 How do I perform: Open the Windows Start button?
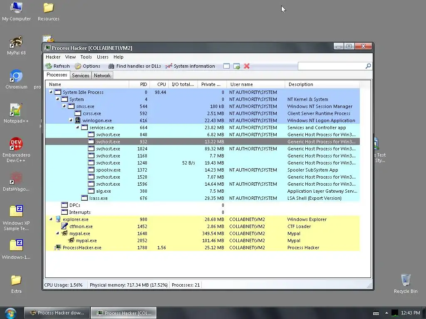(10, 313)
